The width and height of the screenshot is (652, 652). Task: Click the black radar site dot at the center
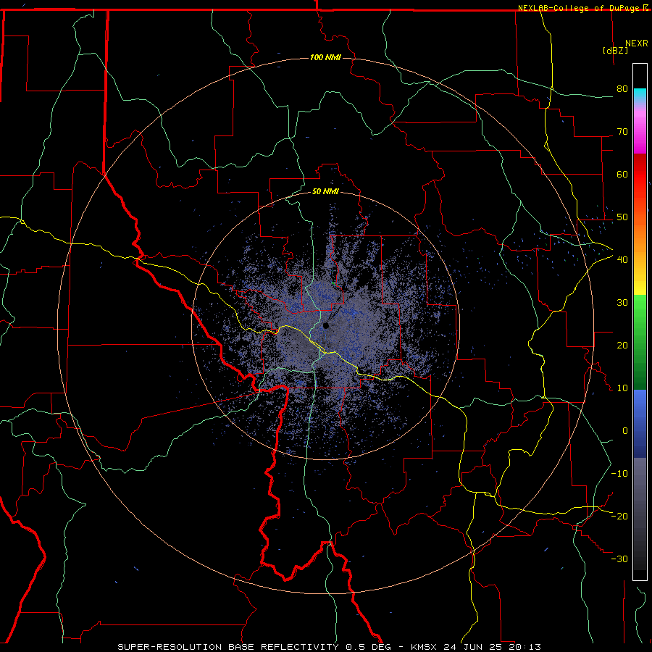(x=326, y=325)
